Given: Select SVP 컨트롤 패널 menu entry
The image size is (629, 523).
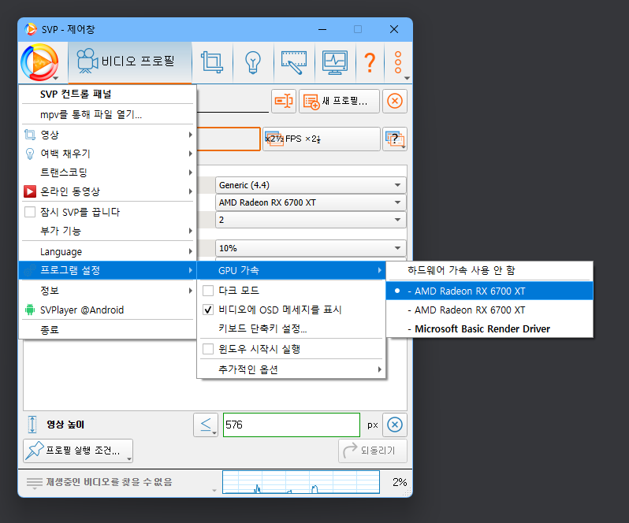Looking at the screenshot, I should click(x=107, y=95).
